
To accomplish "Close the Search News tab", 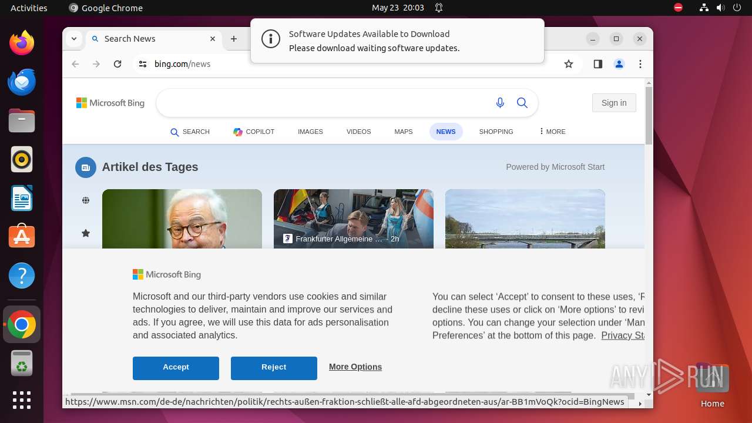I will click(213, 39).
